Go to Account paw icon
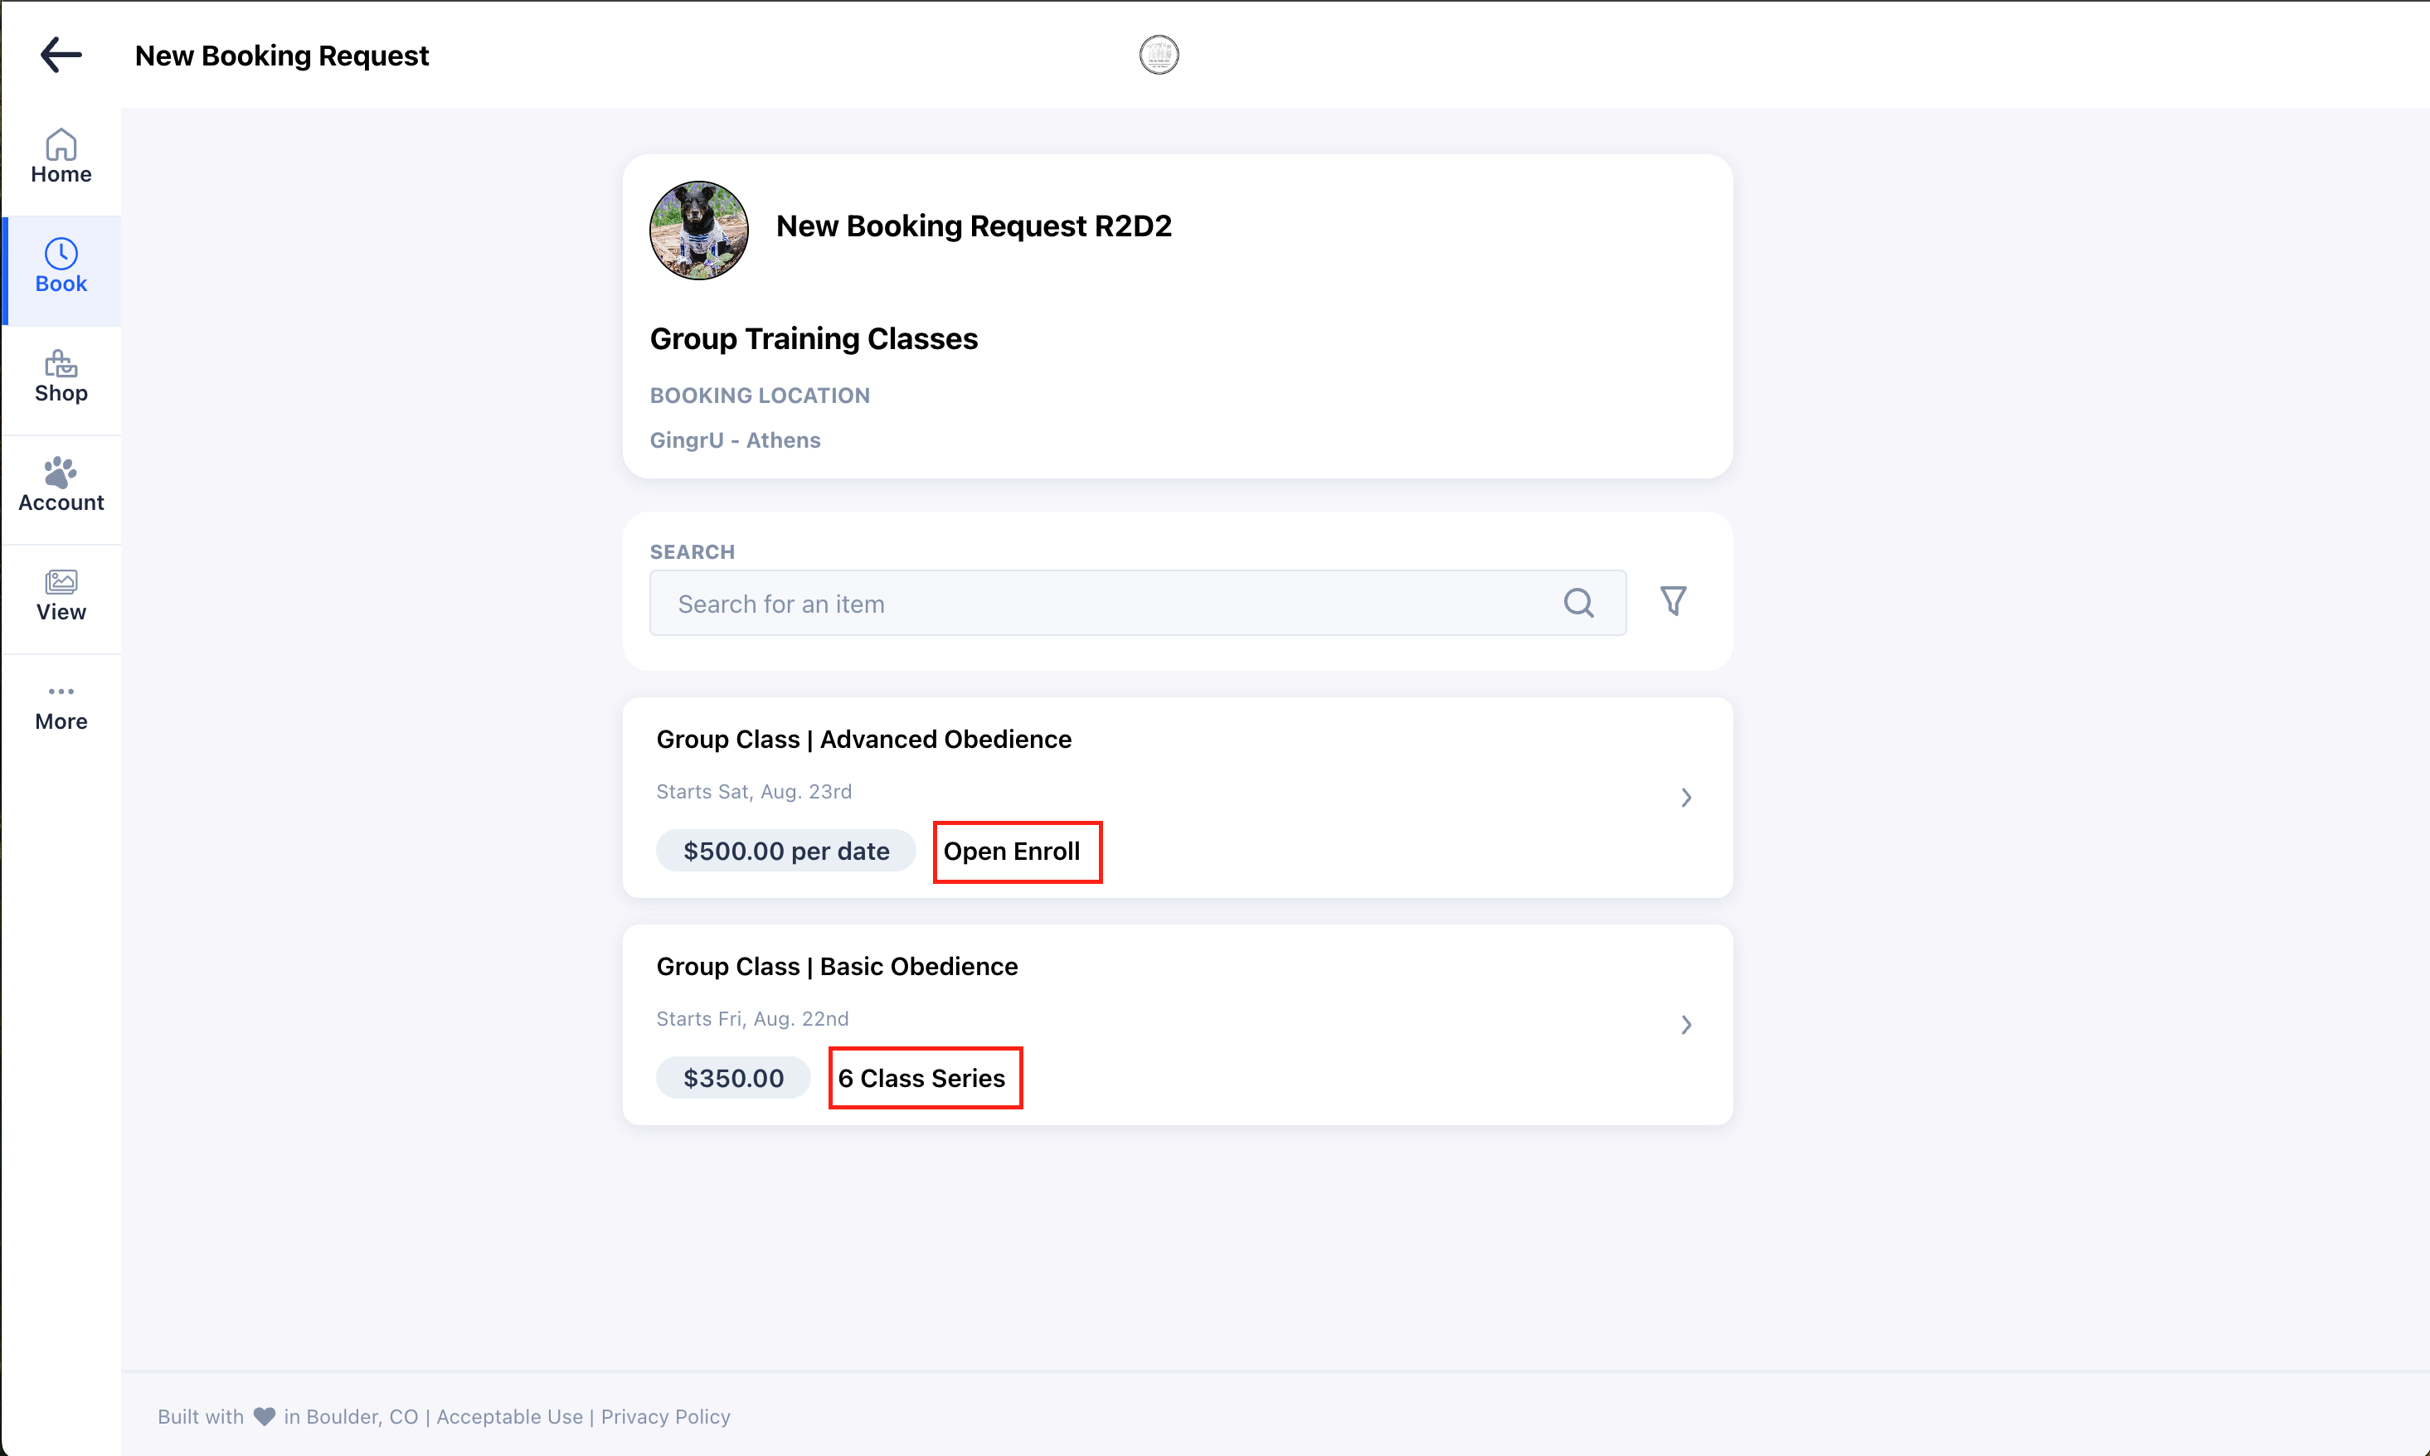The height and width of the screenshot is (1456, 2430). 61,472
